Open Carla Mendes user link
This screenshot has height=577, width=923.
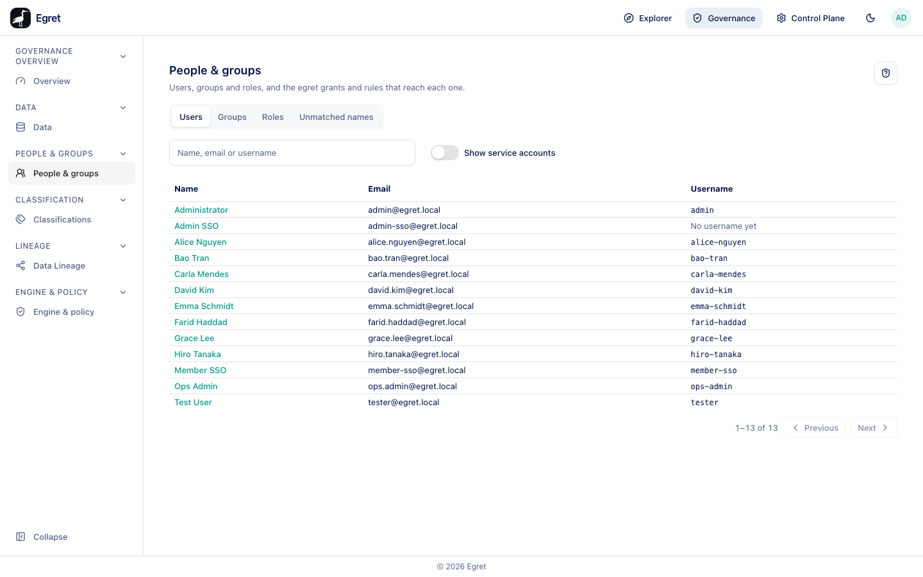(201, 274)
